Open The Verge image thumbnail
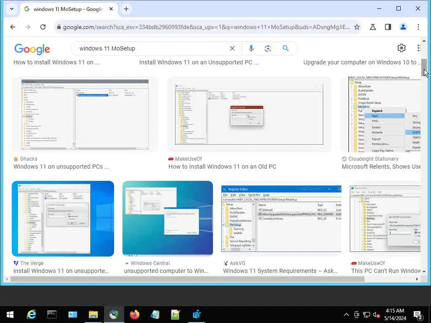 point(63,219)
